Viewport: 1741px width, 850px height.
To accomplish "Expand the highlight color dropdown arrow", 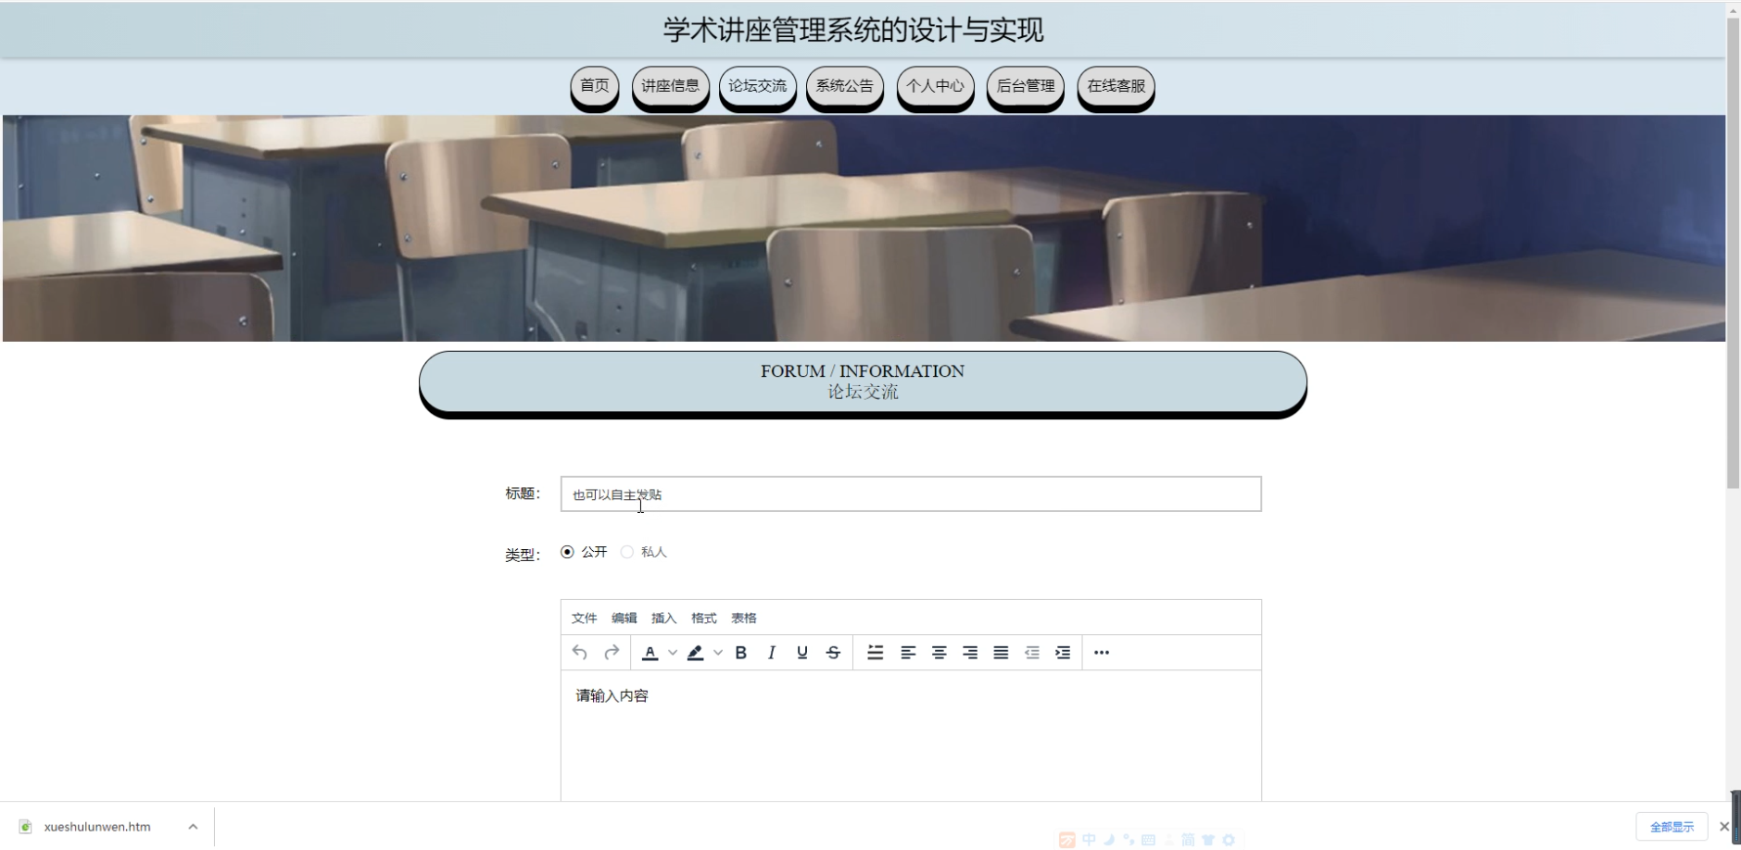I will 718,653.
